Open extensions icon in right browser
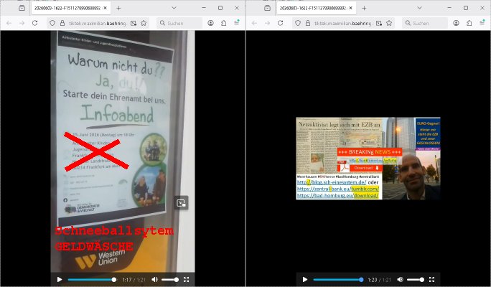Image resolution: width=491 pixels, height=287 pixels. tap(469, 23)
